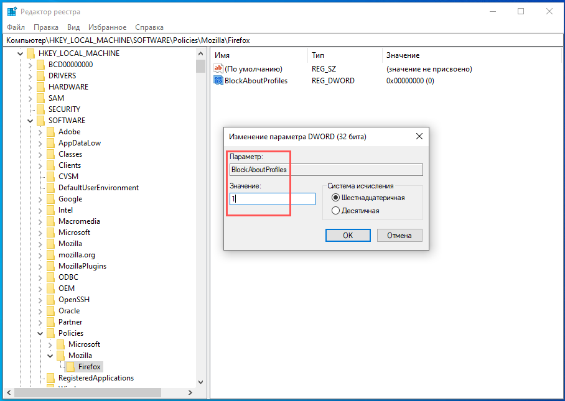Click the Oracle folder icon
This screenshot has height=401, width=565.
click(51, 311)
